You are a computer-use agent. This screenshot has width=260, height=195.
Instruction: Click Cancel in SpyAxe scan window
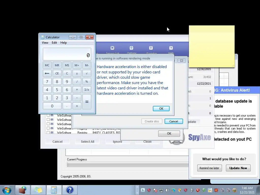coord(57,142)
